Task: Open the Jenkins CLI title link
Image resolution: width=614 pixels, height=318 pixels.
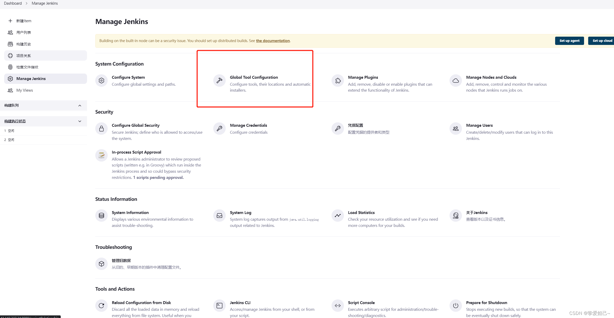Action: pyautogui.click(x=240, y=303)
